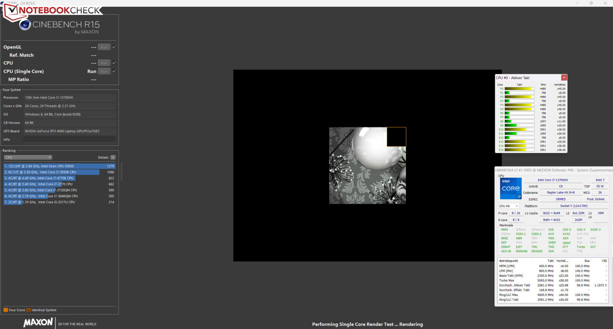
Task: Click the Details arrow button in Ranking
Action: 113,157
